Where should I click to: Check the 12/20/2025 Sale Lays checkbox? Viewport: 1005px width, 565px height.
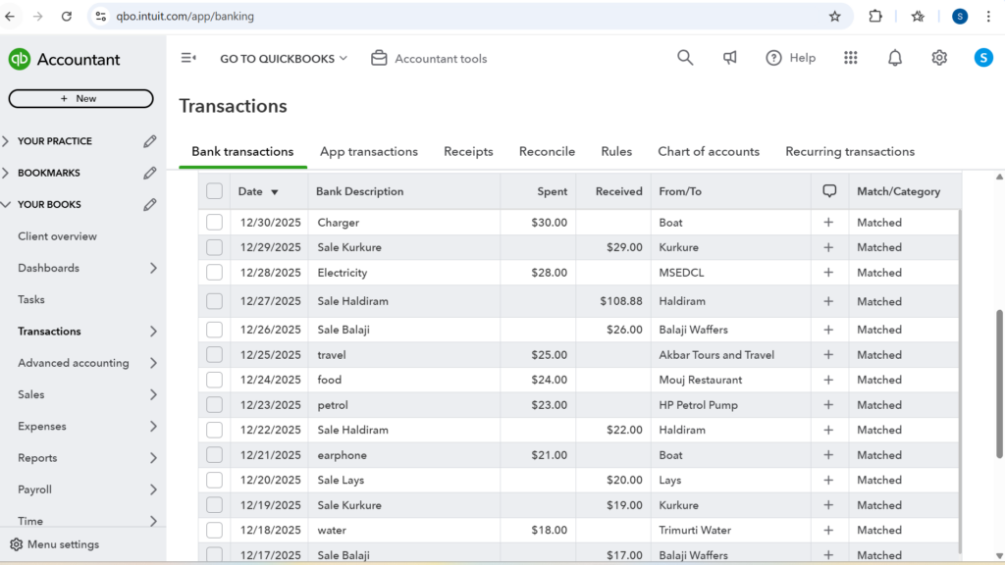pyautogui.click(x=214, y=480)
